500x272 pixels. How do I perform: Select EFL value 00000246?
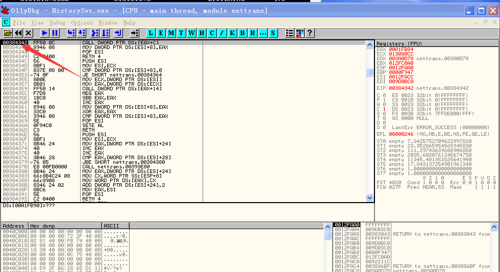click(x=401, y=134)
